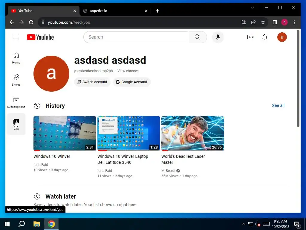Image resolution: width=306 pixels, height=230 pixels.
Task: Open Subscriptions in sidebar
Action: (16, 102)
